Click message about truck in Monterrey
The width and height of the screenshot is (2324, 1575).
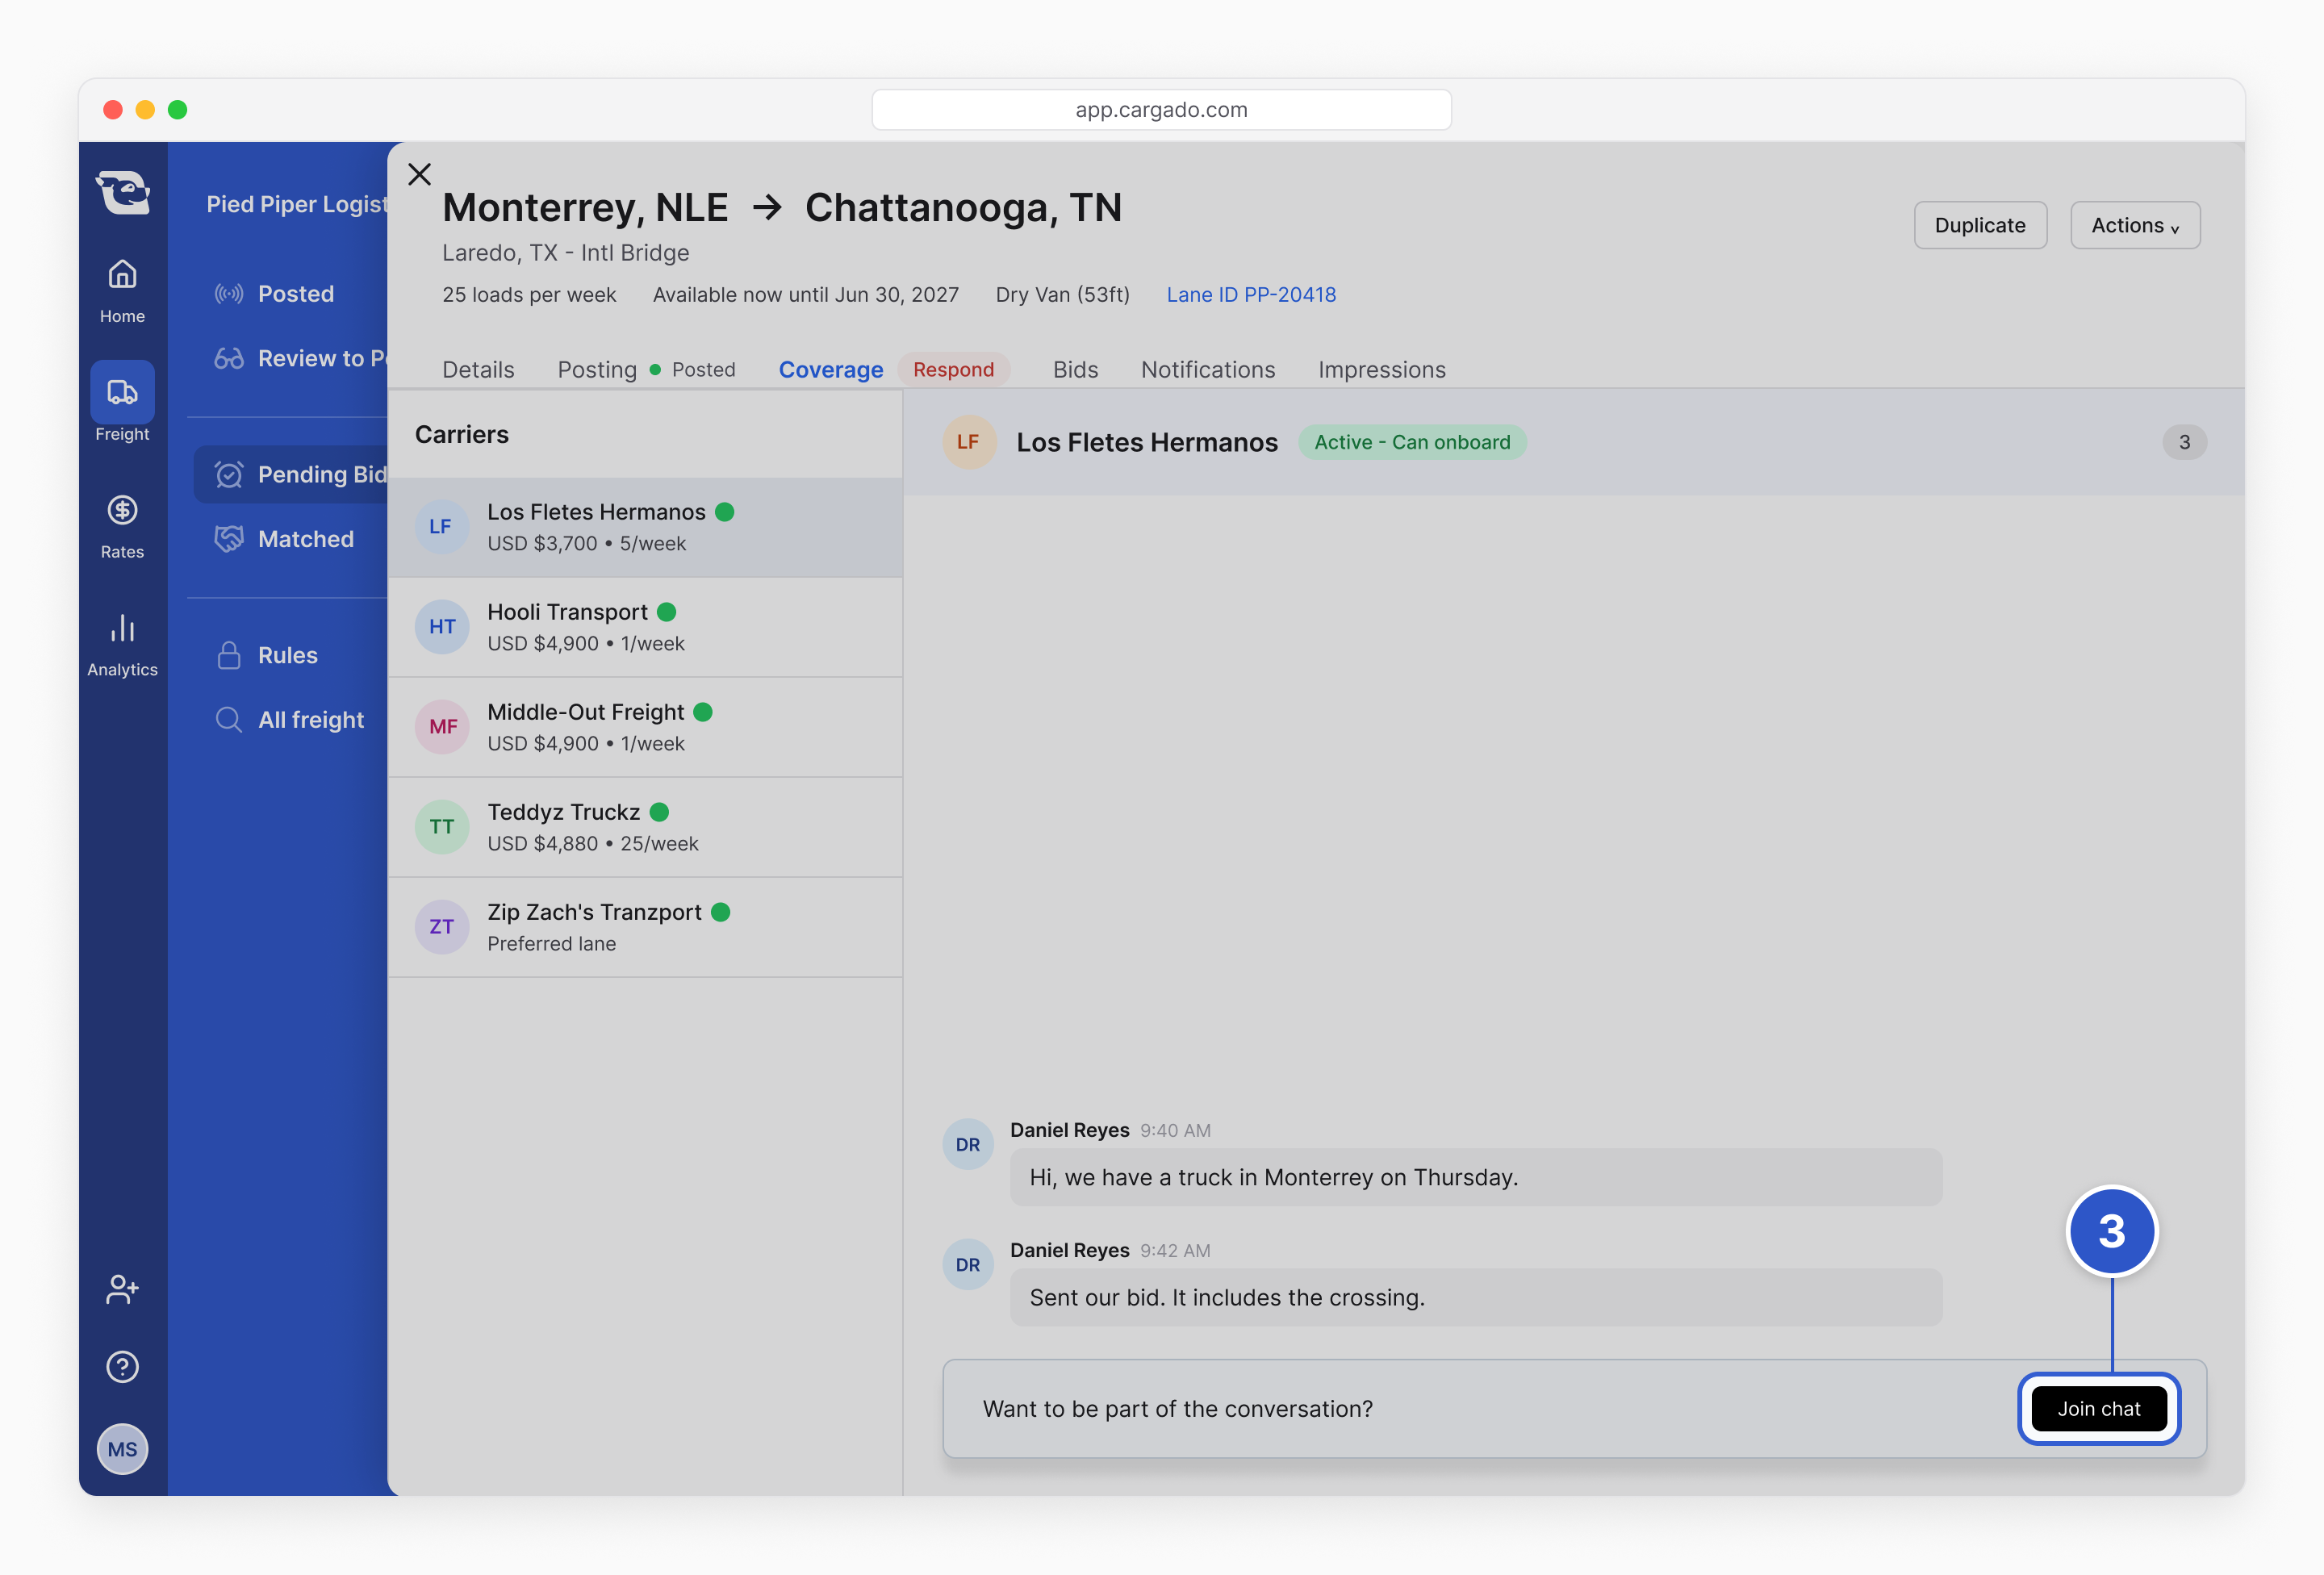tap(1475, 1177)
